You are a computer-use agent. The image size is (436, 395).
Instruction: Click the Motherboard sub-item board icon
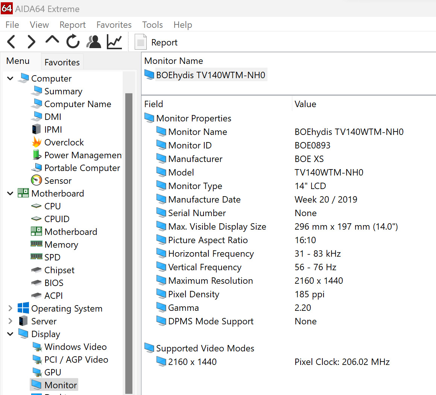(x=36, y=232)
